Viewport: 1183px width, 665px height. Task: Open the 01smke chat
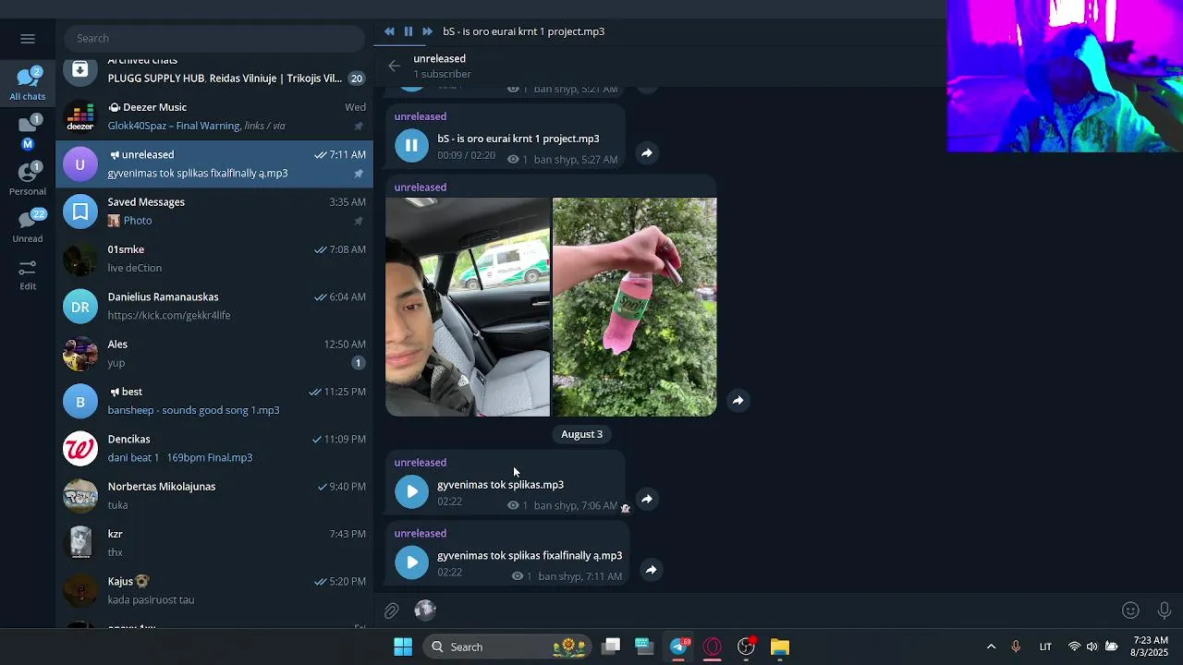coord(214,259)
